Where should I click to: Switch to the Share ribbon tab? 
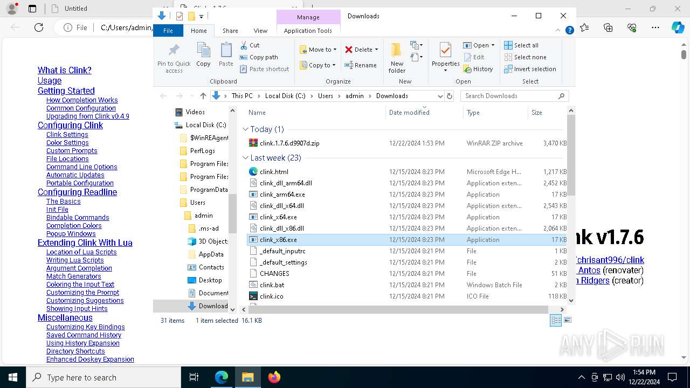pyautogui.click(x=230, y=31)
